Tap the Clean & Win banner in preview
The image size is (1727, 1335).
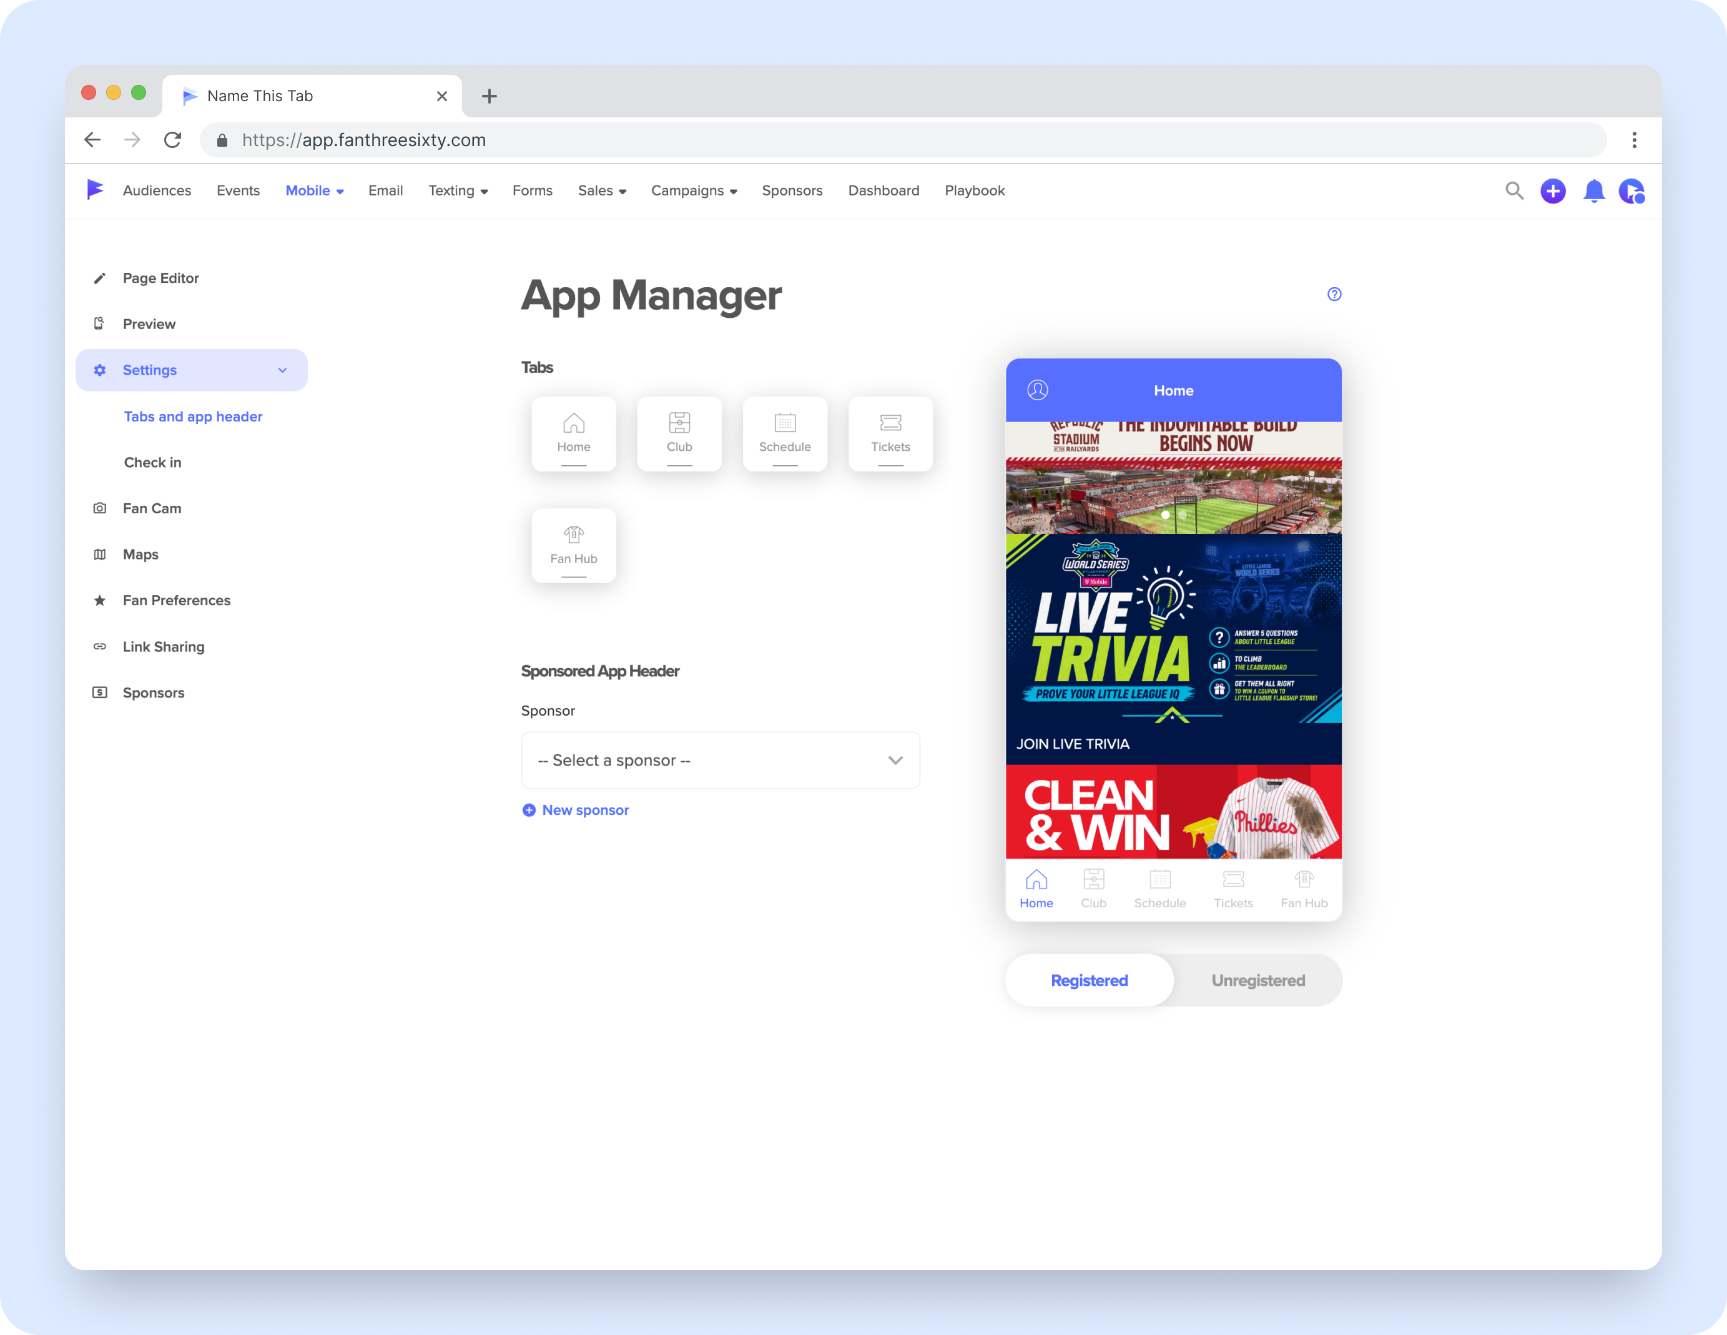coord(1173,812)
